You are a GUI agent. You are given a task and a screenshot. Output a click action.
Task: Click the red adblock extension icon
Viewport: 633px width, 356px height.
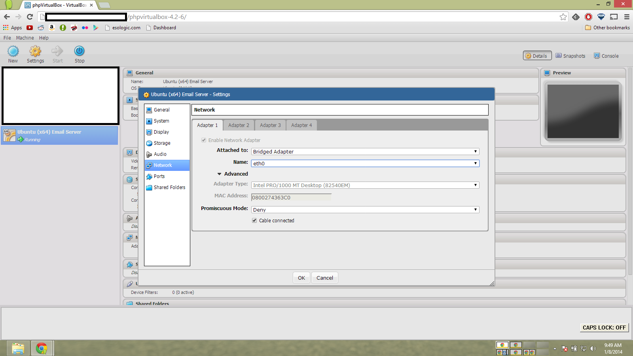coord(589,17)
